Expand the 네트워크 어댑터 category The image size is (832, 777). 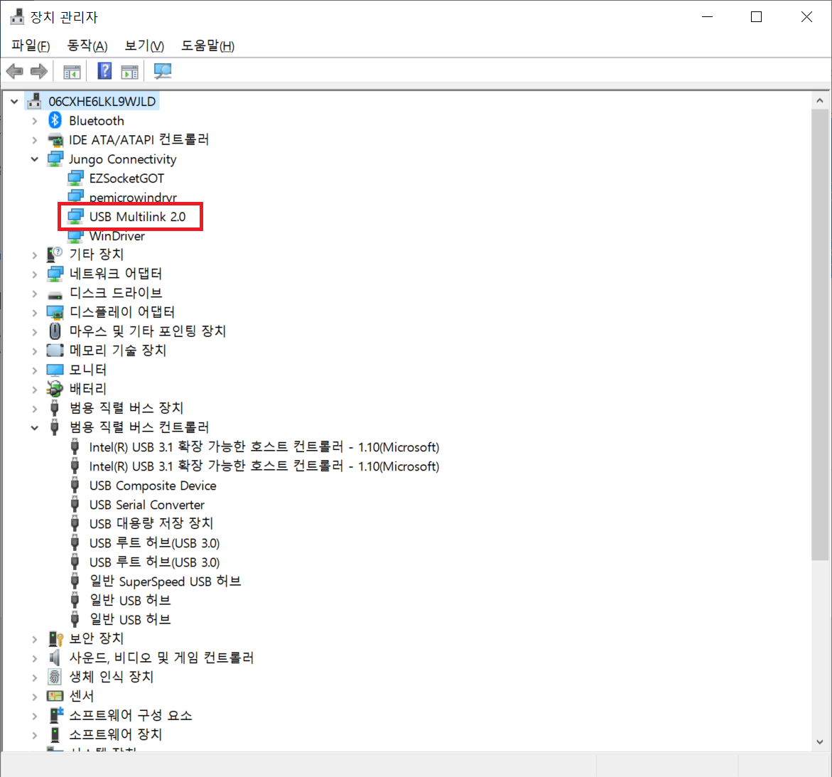coord(34,273)
